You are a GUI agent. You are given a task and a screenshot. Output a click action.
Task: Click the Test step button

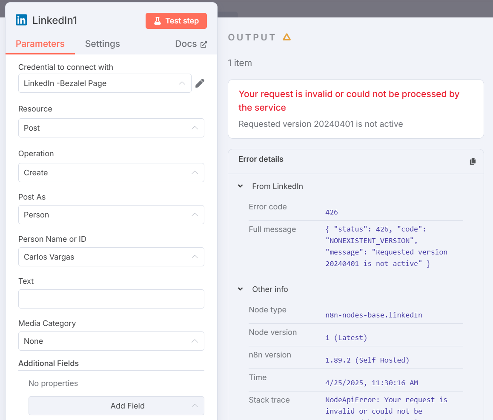click(x=176, y=21)
